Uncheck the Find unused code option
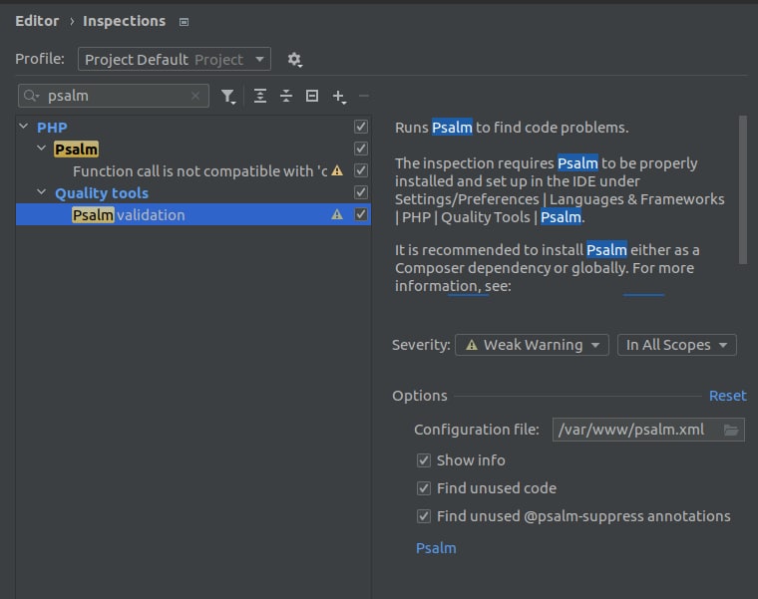This screenshot has height=599, width=758. pos(424,488)
